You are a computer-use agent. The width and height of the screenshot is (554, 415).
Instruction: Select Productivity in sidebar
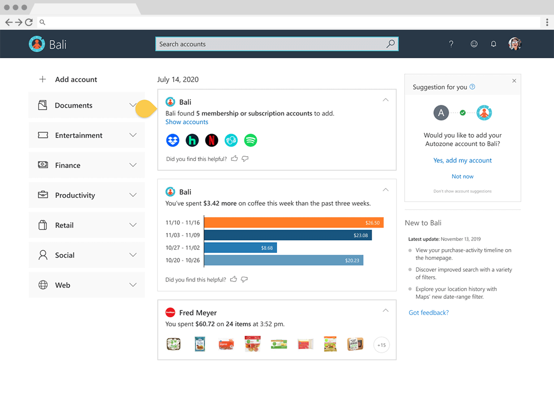coord(87,195)
